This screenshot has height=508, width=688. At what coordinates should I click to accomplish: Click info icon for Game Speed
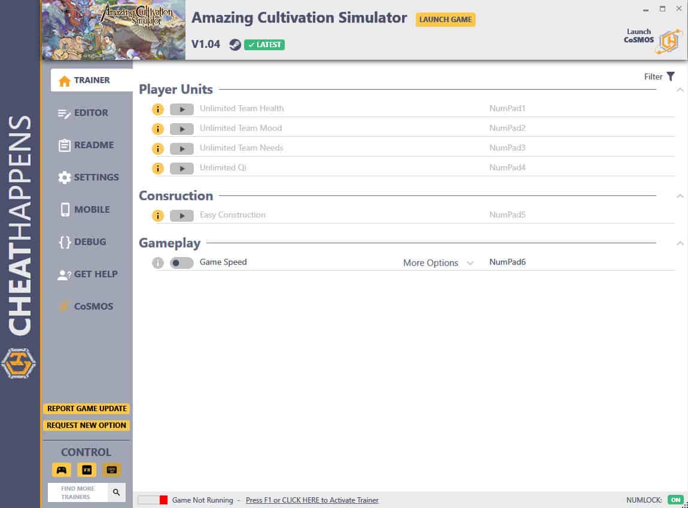tap(157, 262)
